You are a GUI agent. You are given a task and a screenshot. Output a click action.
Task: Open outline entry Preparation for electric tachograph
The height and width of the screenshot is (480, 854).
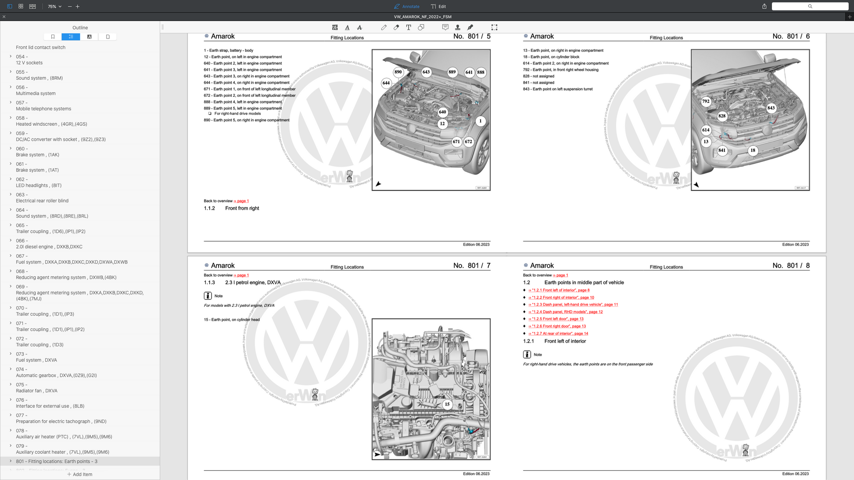point(61,421)
